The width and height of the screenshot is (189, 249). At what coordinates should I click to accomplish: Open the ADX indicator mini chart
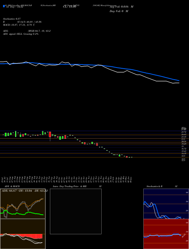(x=23, y=204)
